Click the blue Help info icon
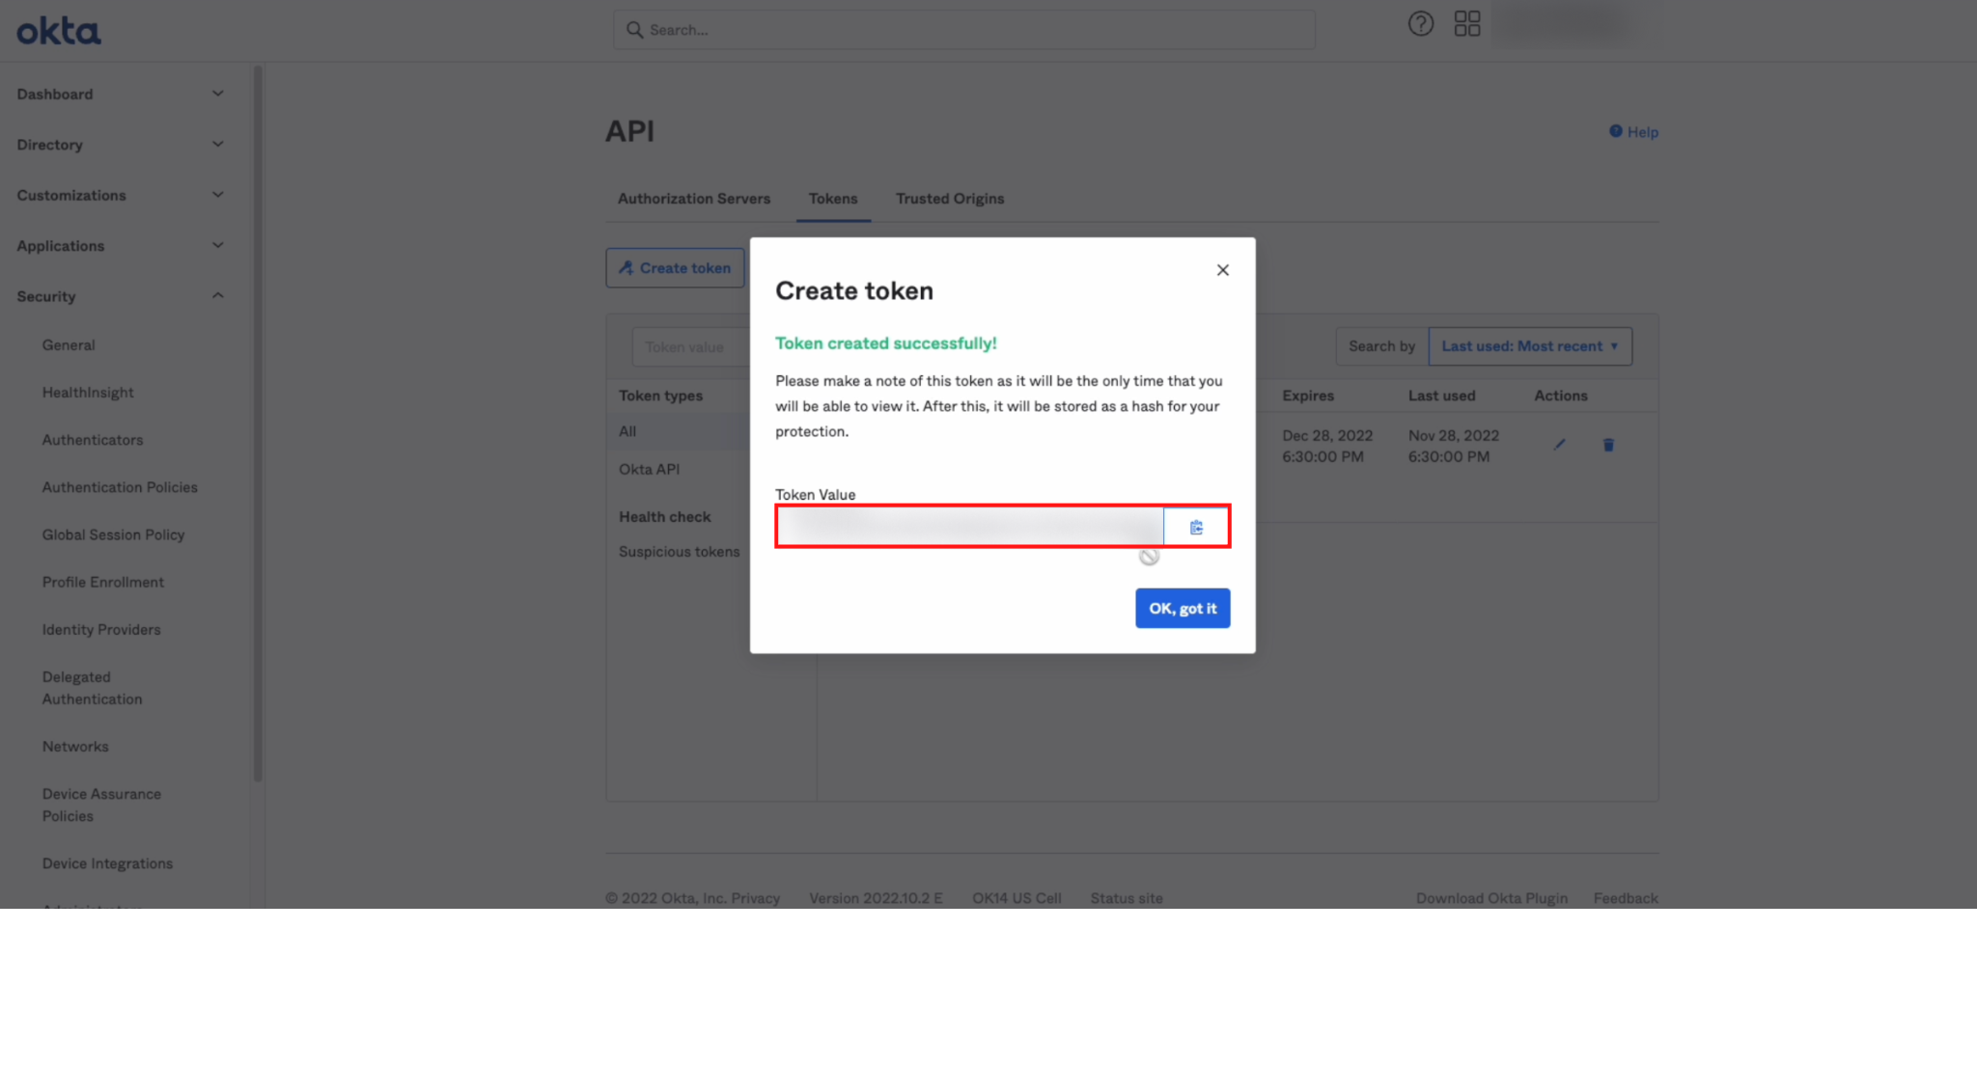This screenshot has width=1977, height=1066. [1615, 131]
